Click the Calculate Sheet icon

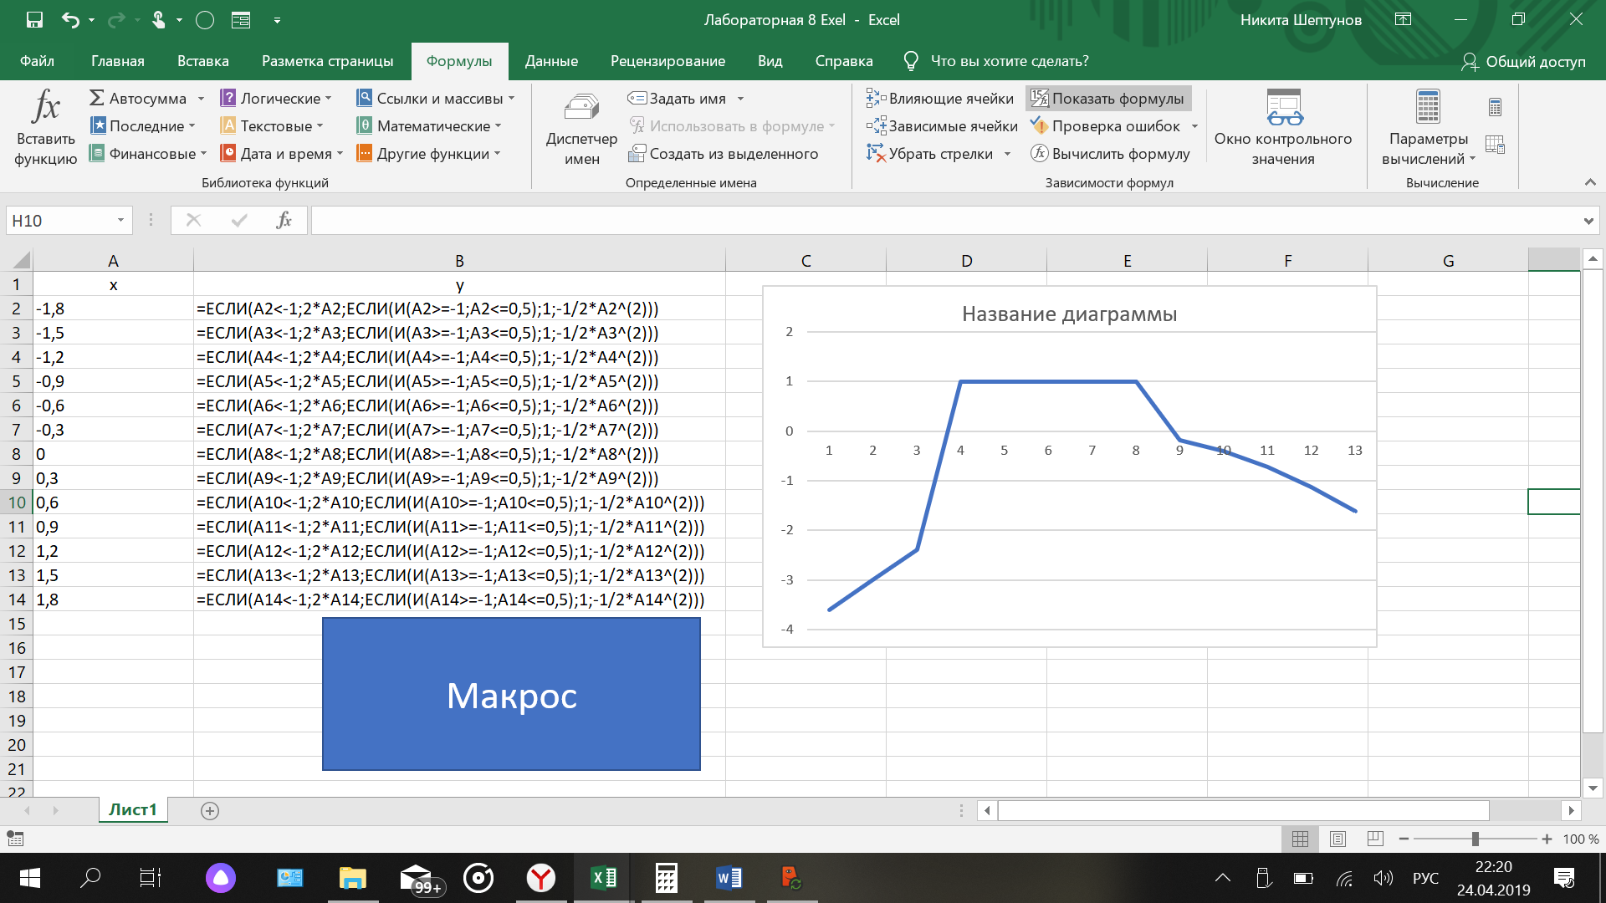(1496, 145)
